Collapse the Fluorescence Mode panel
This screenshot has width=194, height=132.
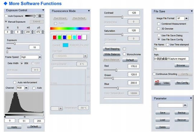click(x=89, y=11)
